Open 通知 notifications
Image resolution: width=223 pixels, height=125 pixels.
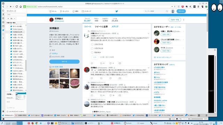tap(75, 11)
